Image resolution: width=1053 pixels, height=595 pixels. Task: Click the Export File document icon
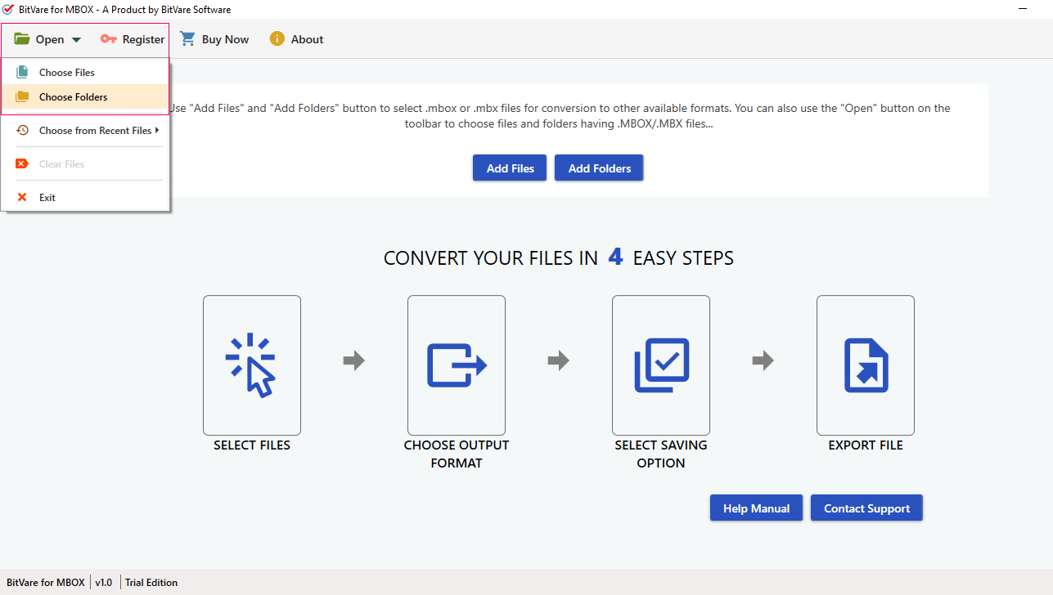coord(866,365)
